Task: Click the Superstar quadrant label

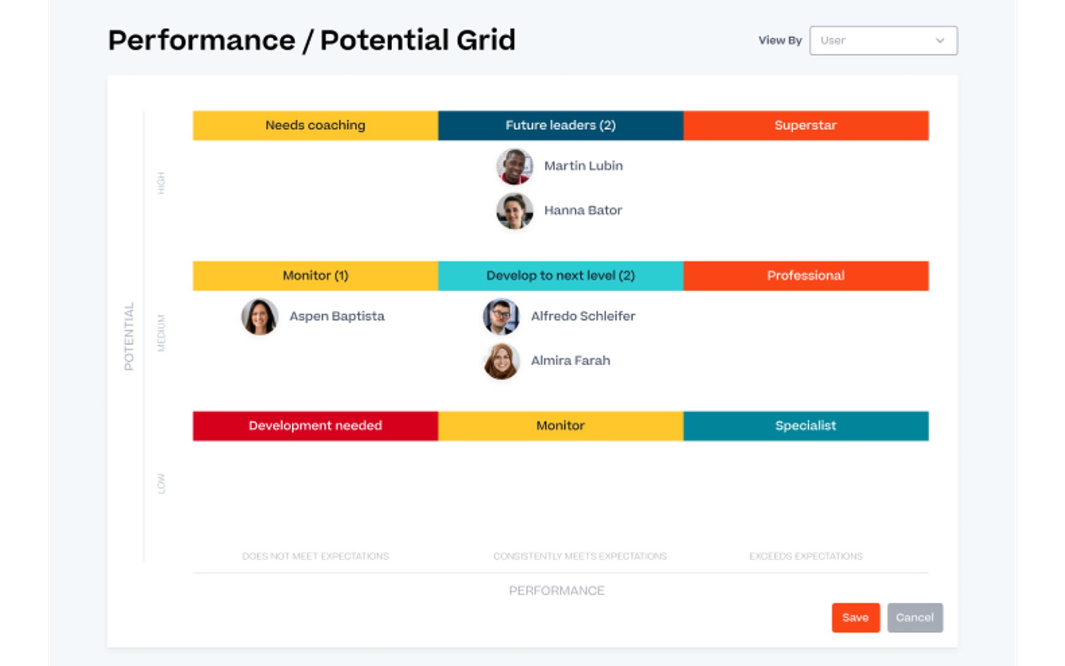Action: click(x=805, y=125)
